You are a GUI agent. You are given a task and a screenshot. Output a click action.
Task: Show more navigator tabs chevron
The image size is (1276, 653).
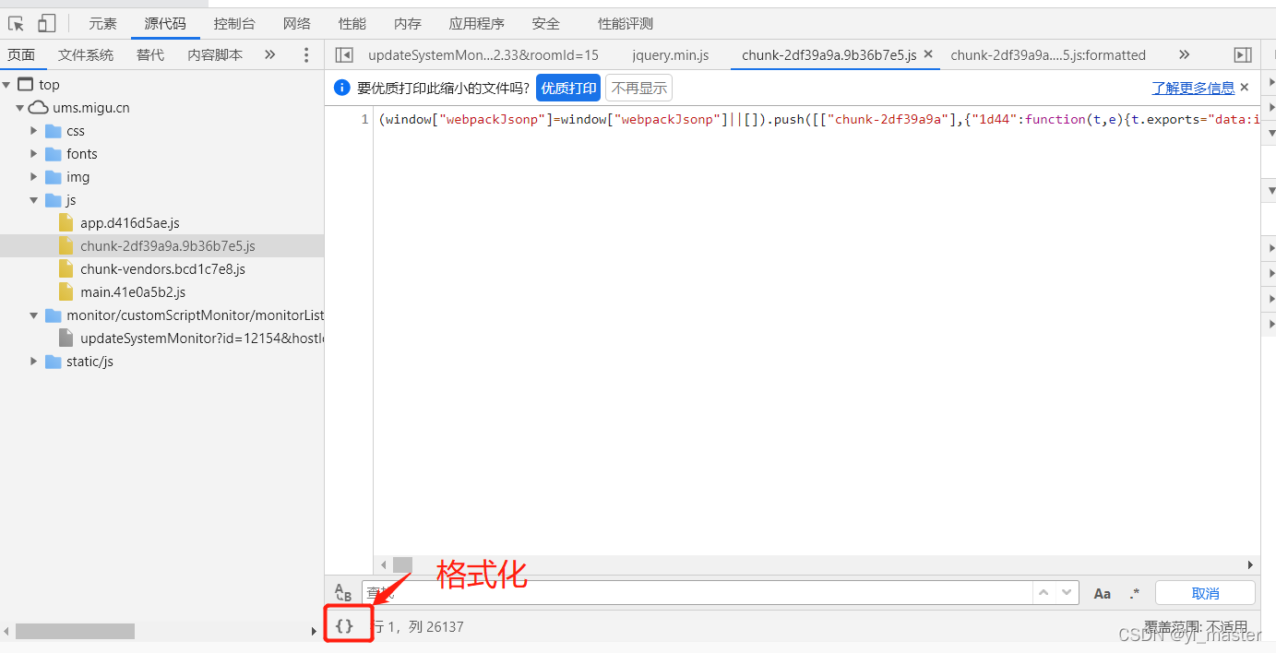(269, 54)
